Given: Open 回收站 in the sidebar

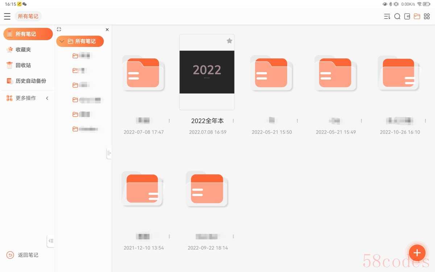Looking at the screenshot, I should [x=23, y=65].
